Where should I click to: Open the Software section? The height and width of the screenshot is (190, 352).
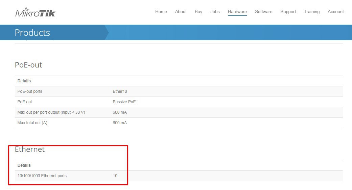click(263, 12)
